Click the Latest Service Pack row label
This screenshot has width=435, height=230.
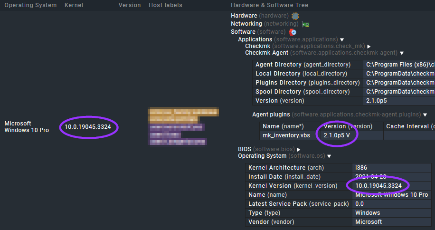pyautogui.click(x=299, y=204)
